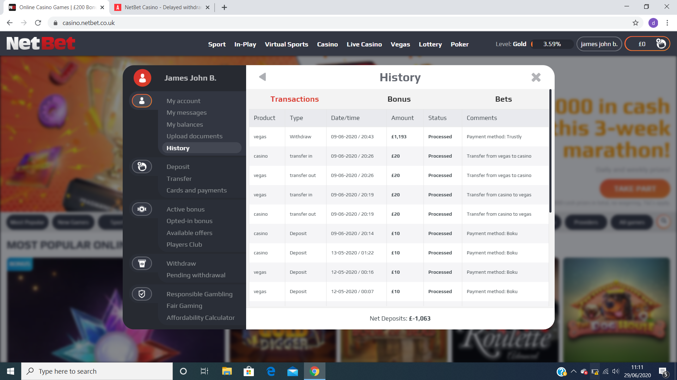Image resolution: width=677 pixels, height=380 pixels.
Task: Open My messages in the sidebar
Action: (x=187, y=113)
